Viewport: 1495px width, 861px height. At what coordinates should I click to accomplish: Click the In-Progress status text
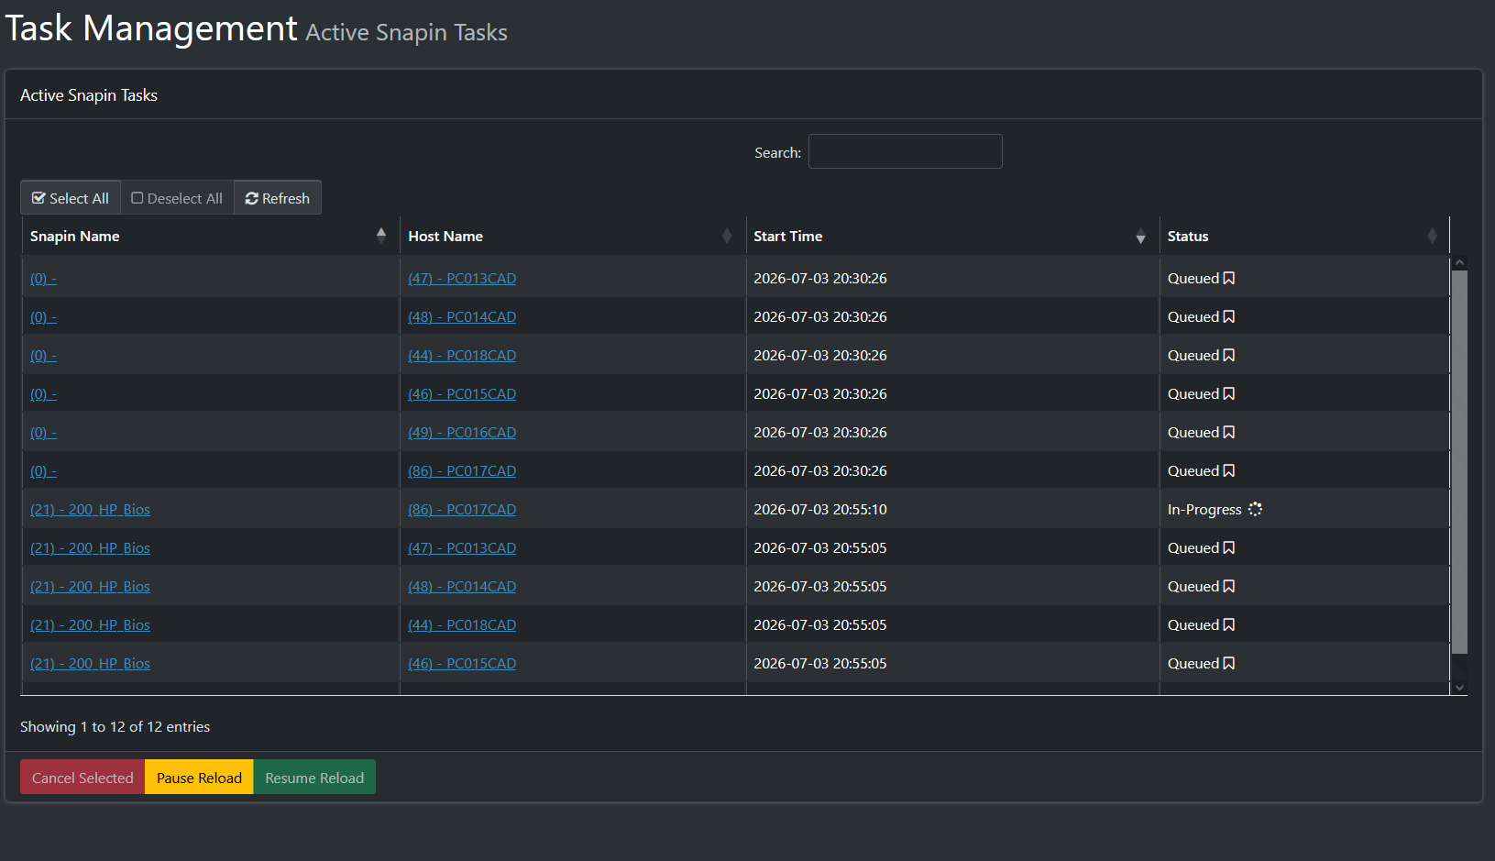(x=1204, y=509)
